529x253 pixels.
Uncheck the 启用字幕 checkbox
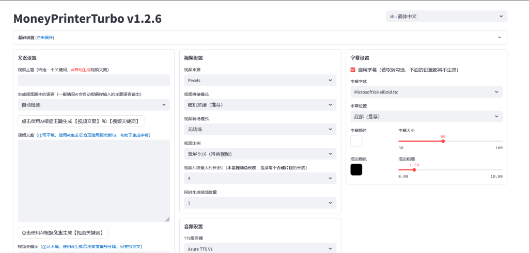coord(353,70)
